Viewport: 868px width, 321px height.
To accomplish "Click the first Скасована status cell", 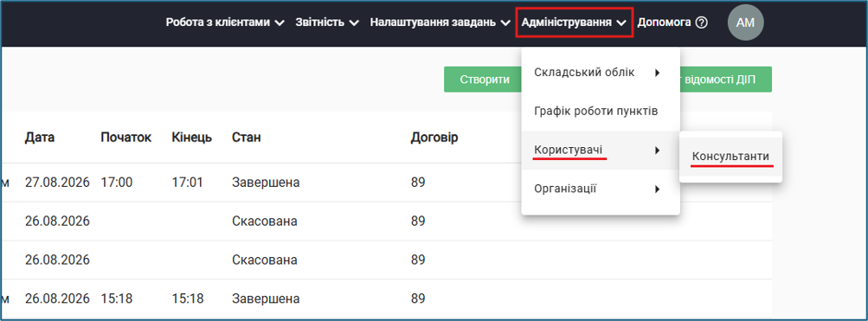I will tap(265, 221).
